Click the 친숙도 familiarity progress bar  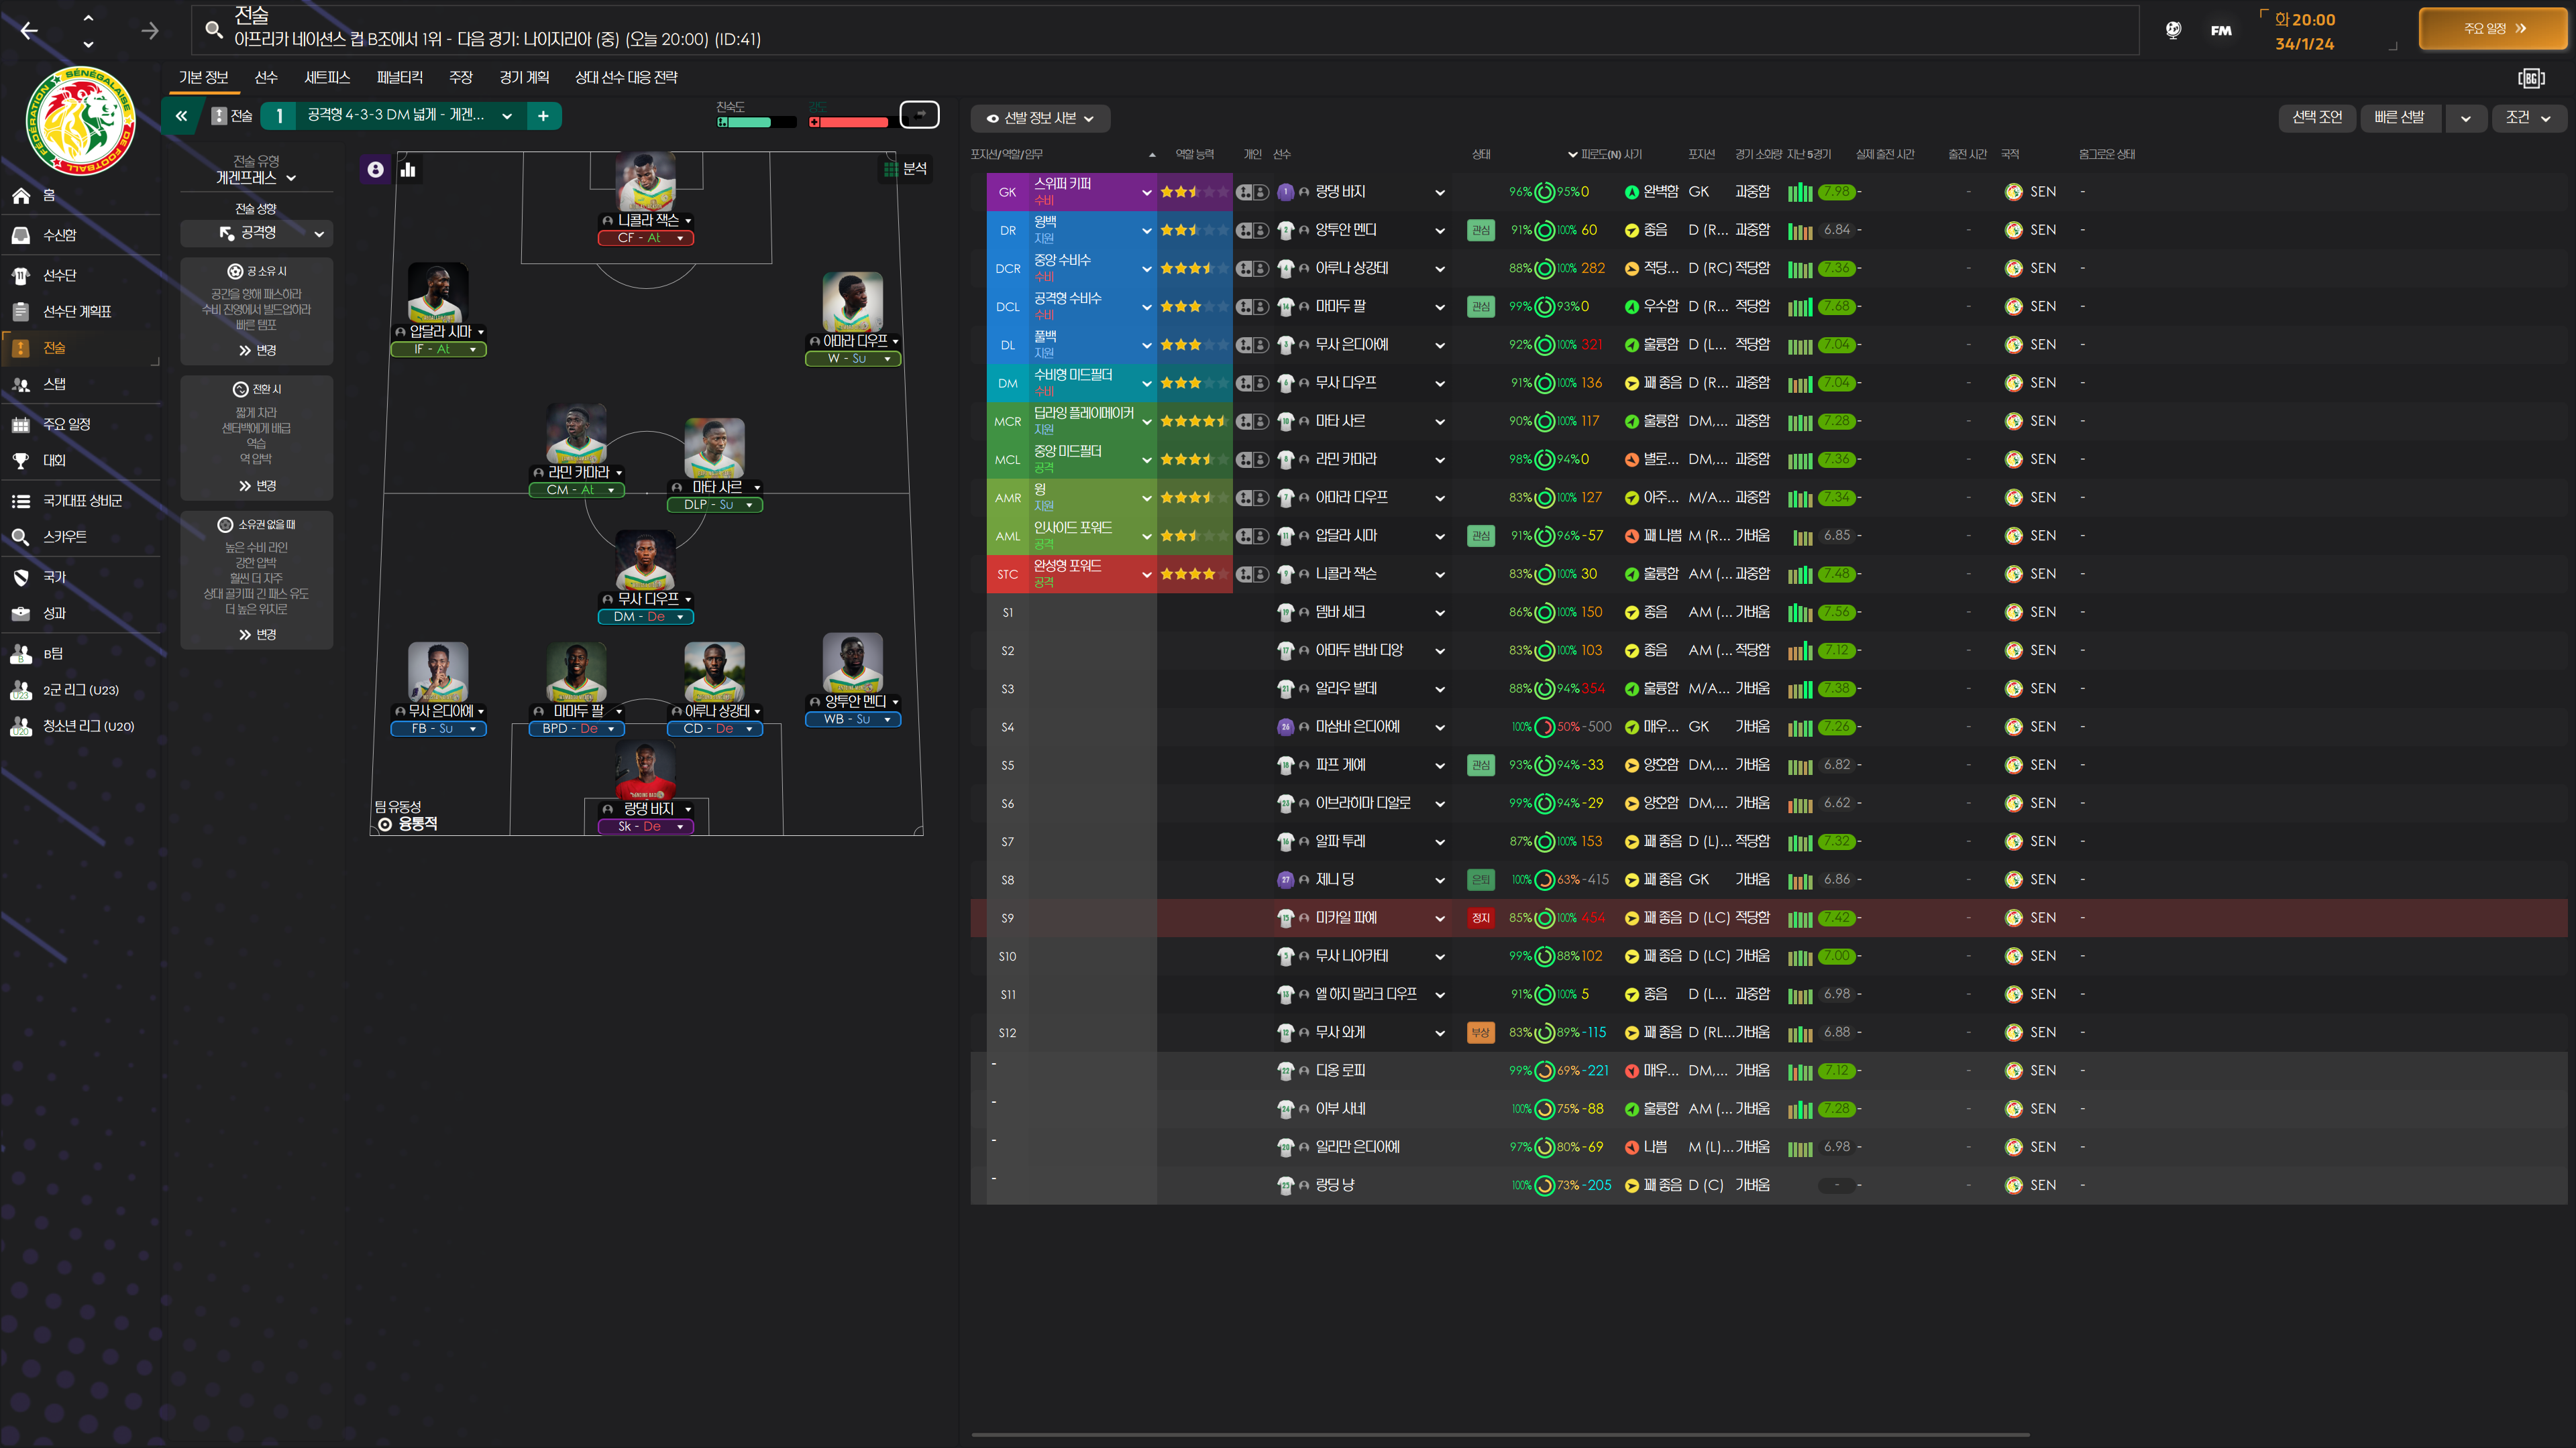tap(757, 122)
